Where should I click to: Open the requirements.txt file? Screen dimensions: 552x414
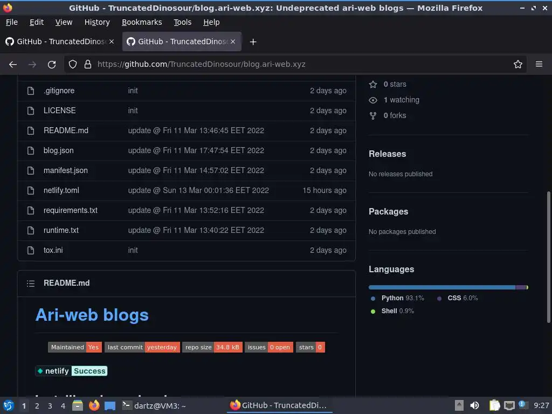[71, 211]
